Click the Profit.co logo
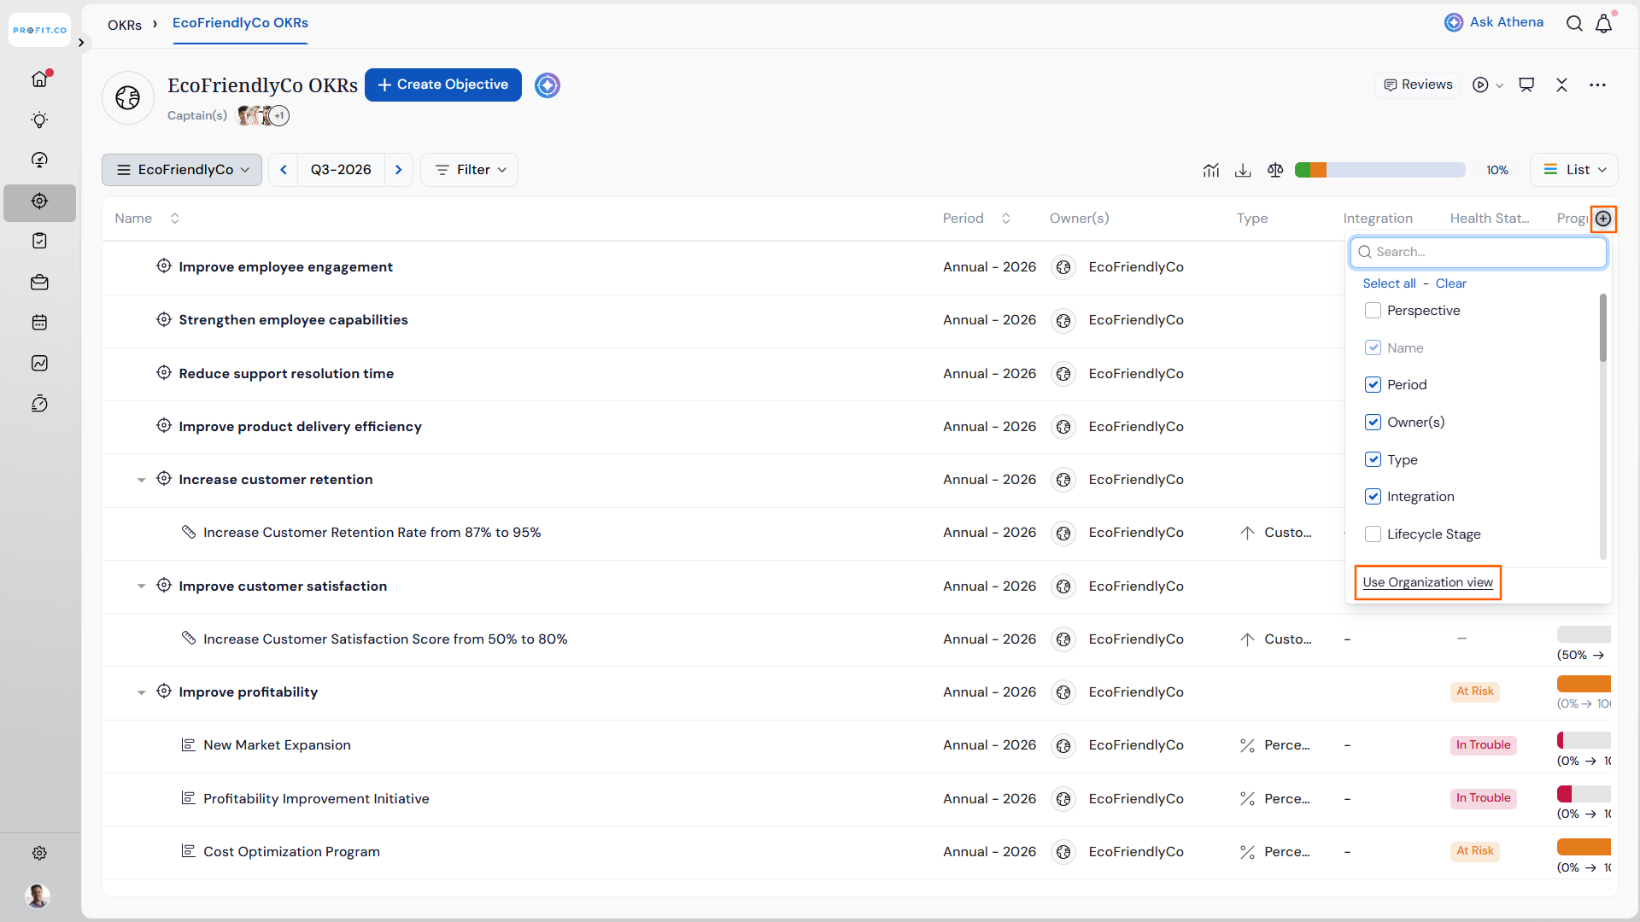This screenshot has height=922, width=1640. click(x=39, y=30)
